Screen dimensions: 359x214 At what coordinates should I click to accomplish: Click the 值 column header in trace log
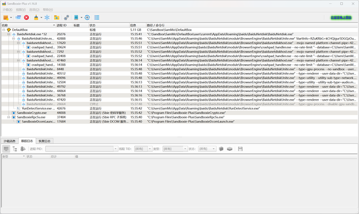pos(216,157)
